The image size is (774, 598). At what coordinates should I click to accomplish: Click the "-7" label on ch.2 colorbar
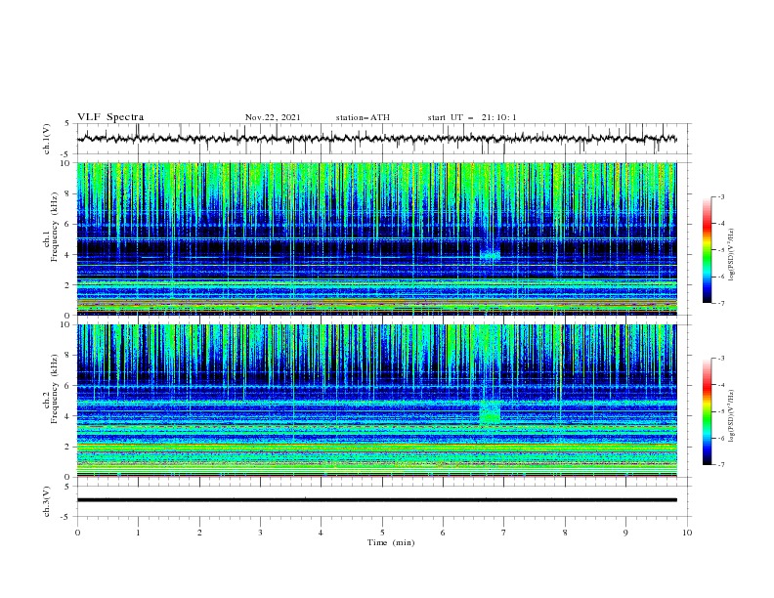721,465
